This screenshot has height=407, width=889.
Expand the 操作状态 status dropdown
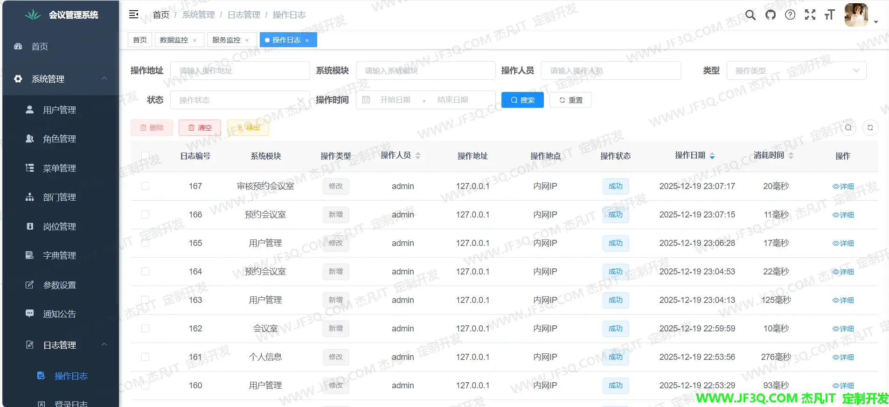click(x=240, y=100)
